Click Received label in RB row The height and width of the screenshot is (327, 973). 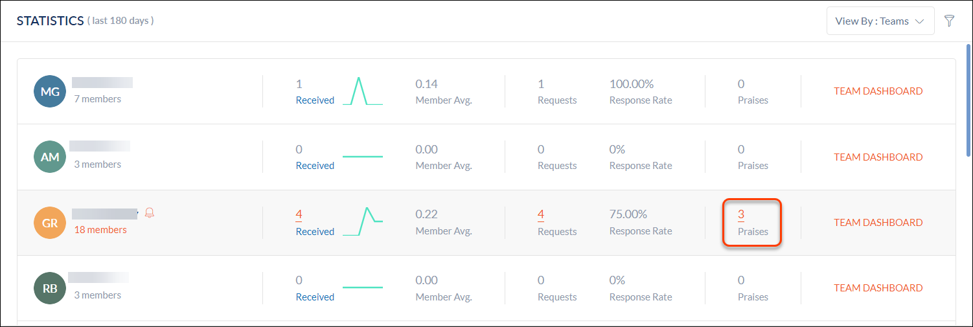[x=315, y=297]
